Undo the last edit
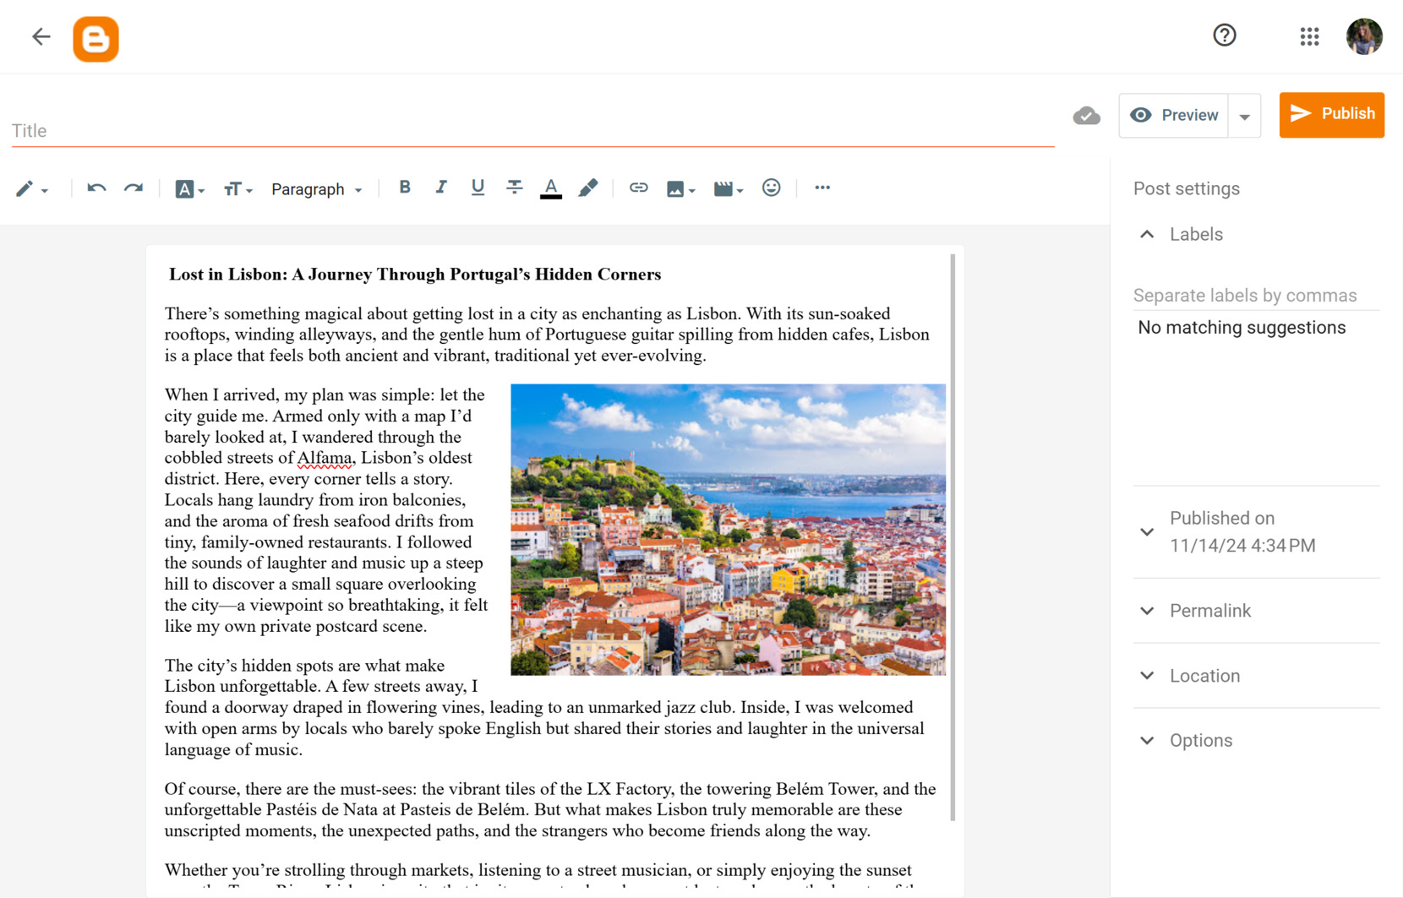1403x898 pixels. (96, 188)
